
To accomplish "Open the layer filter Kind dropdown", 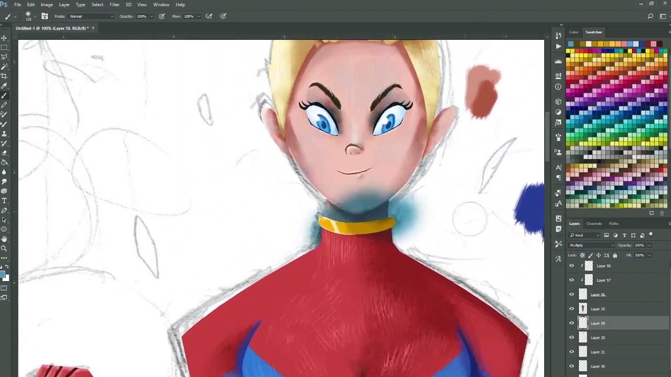I will [x=585, y=235].
